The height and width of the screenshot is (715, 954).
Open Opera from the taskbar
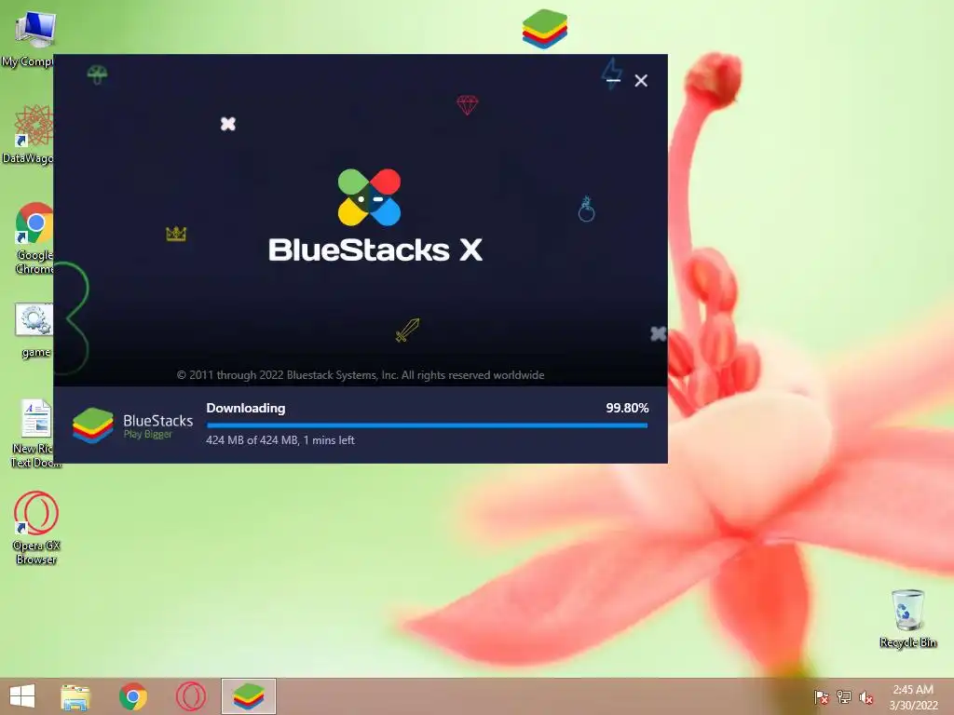[191, 696]
